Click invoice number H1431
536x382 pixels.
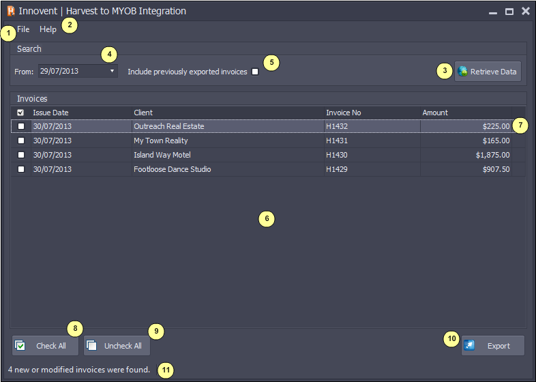[337, 141]
